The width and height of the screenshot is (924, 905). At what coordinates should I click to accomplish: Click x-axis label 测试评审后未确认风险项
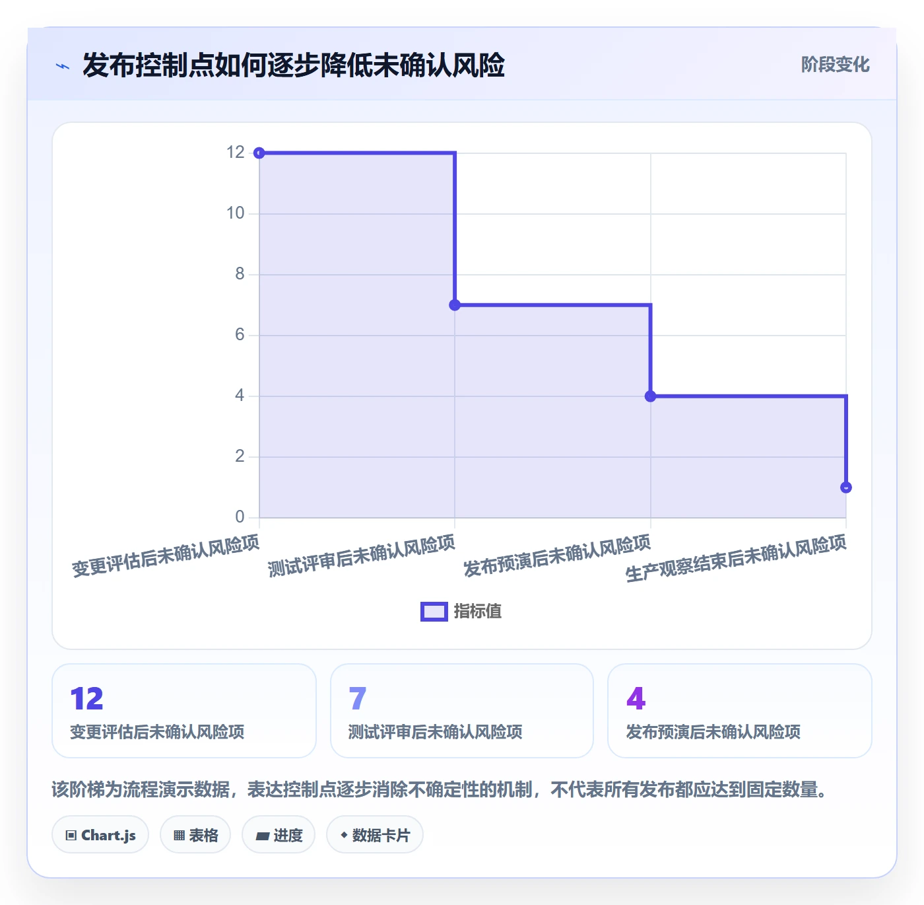coord(362,556)
